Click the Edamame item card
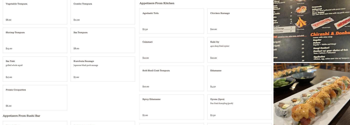This screenshot has width=350, height=125. [x=239, y=78]
